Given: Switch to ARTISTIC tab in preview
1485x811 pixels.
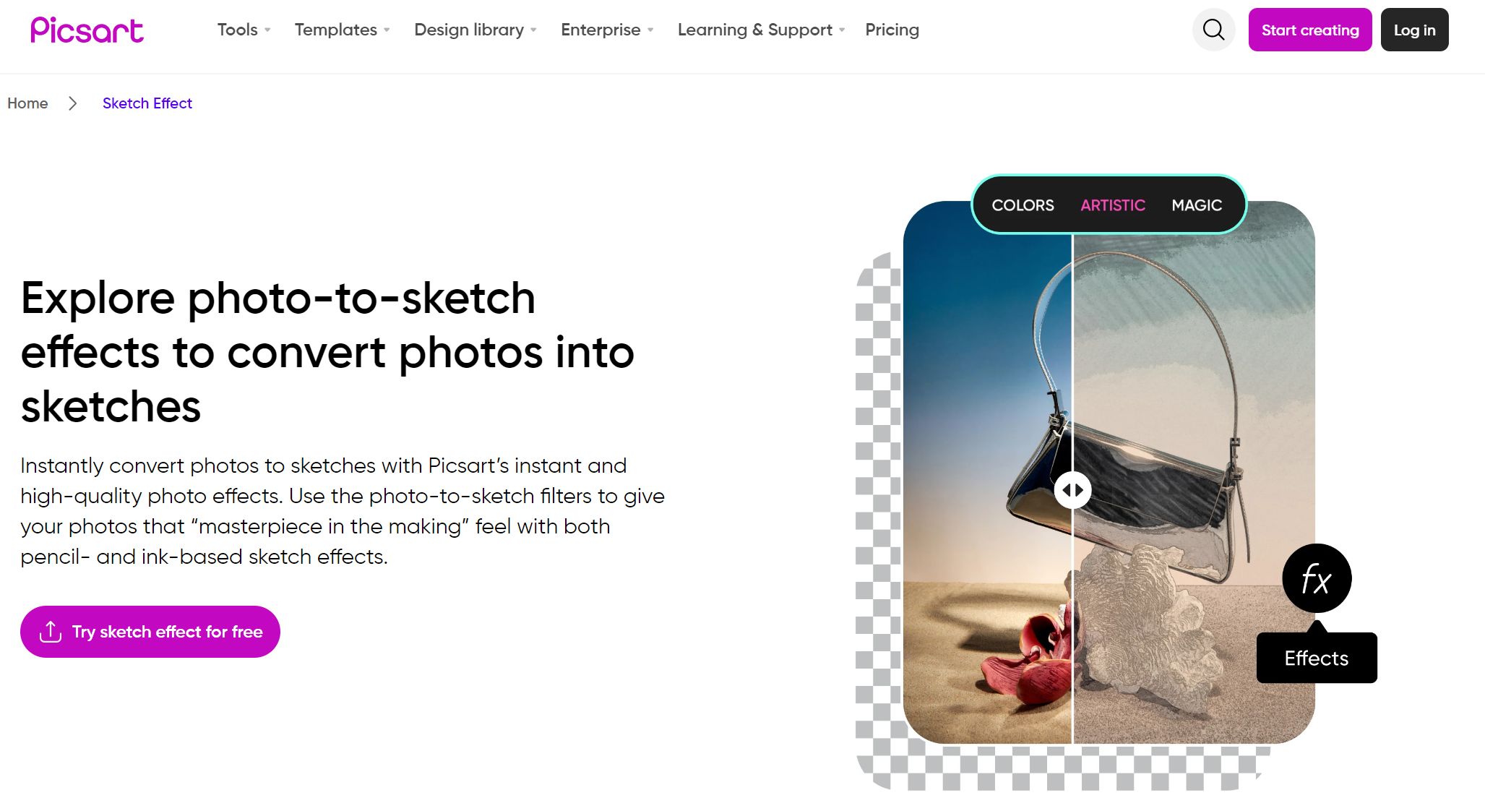Looking at the screenshot, I should coord(1111,205).
